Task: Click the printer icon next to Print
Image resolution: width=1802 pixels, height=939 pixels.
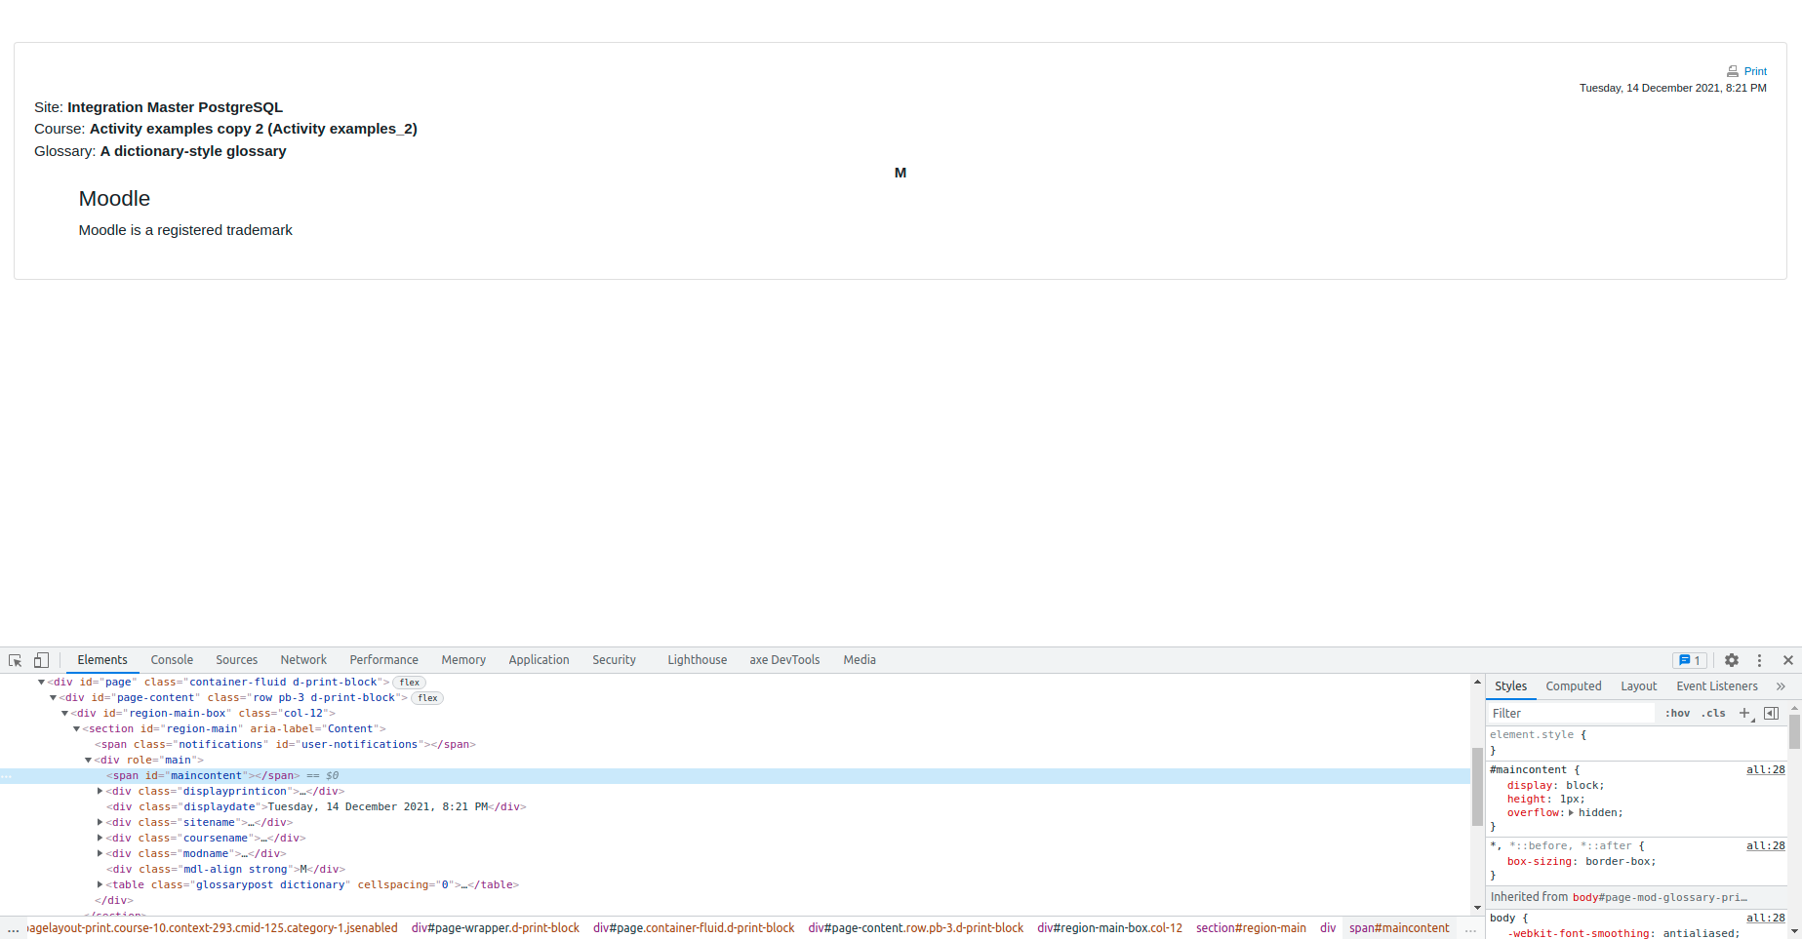Action: 1733,71
